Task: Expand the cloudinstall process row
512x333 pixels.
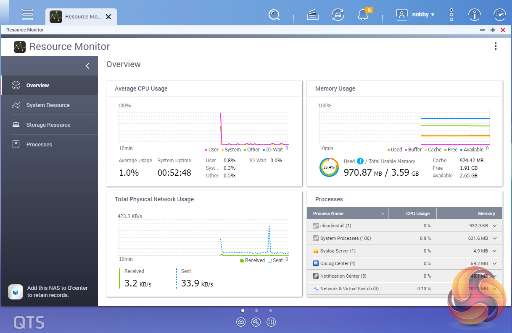Action: (494, 226)
